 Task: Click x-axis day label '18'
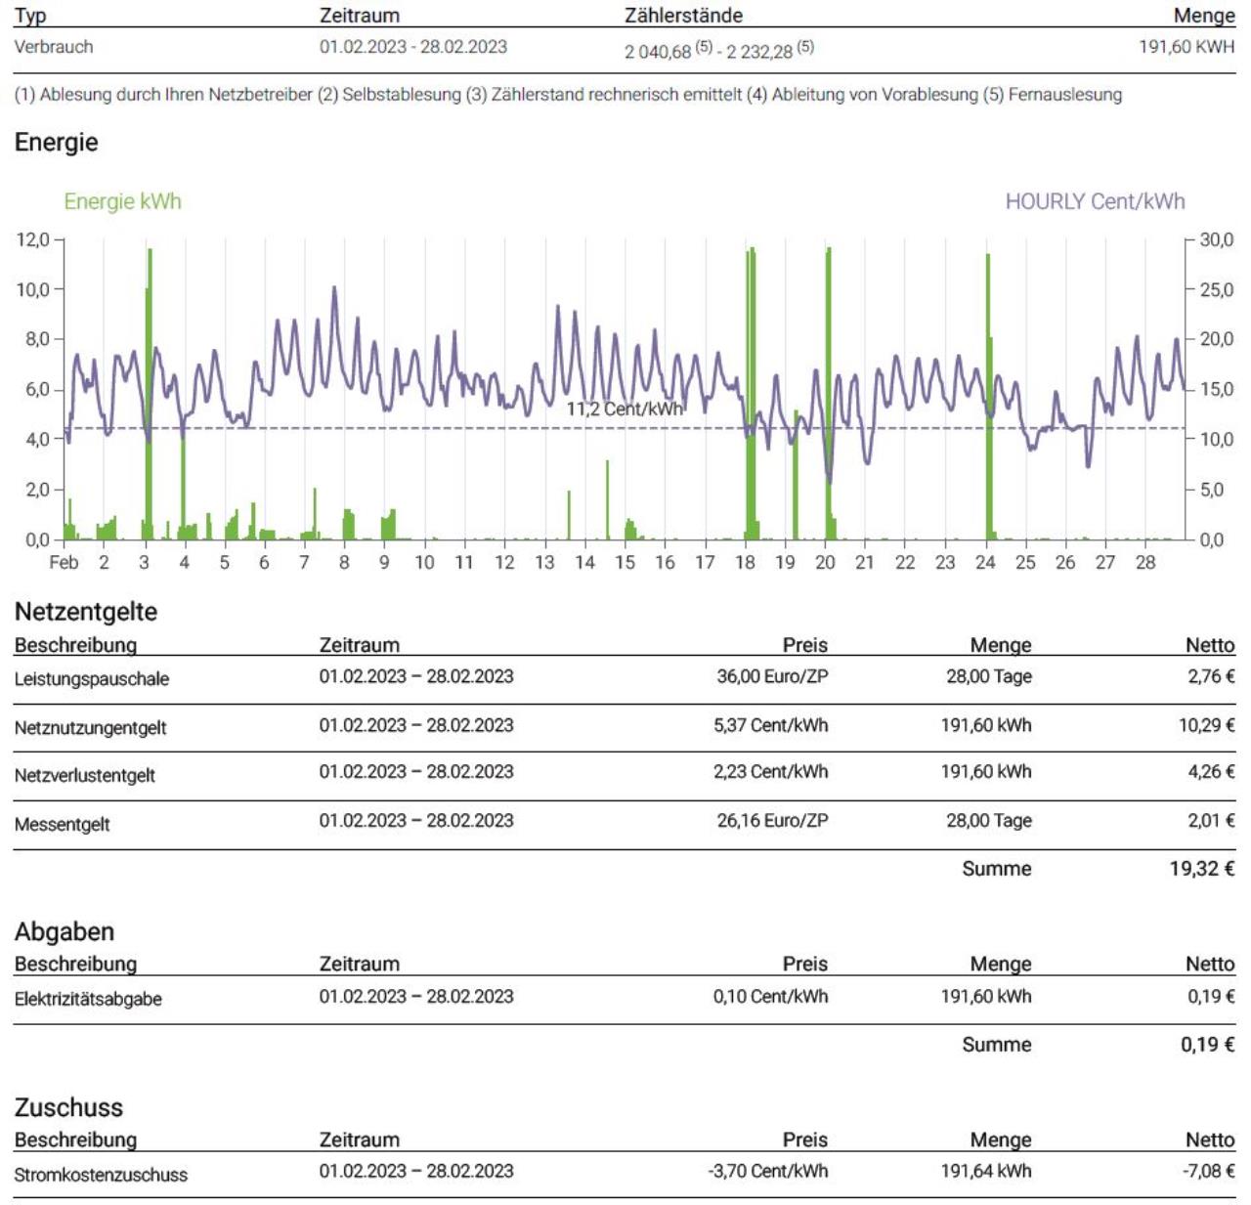(745, 562)
